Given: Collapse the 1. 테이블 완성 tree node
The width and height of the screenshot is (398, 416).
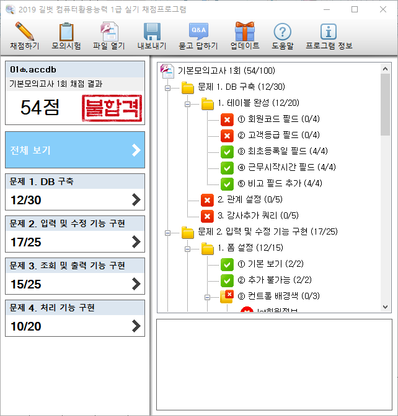Looking at the screenshot, I should (187, 104).
